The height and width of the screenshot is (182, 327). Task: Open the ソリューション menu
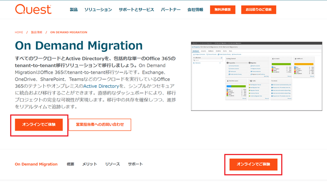coord(98,9)
